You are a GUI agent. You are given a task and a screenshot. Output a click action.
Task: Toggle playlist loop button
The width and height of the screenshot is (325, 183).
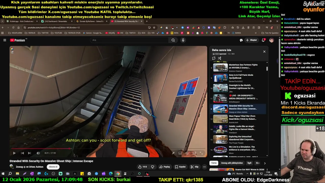coord(214,58)
